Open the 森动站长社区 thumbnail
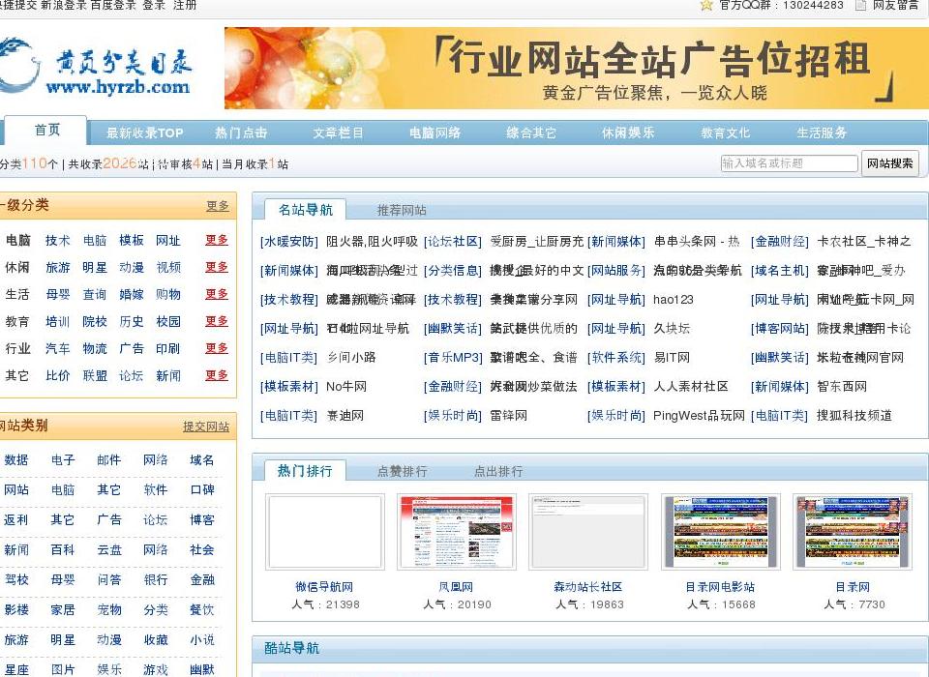The width and height of the screenshot is (929, 677). 587,532
